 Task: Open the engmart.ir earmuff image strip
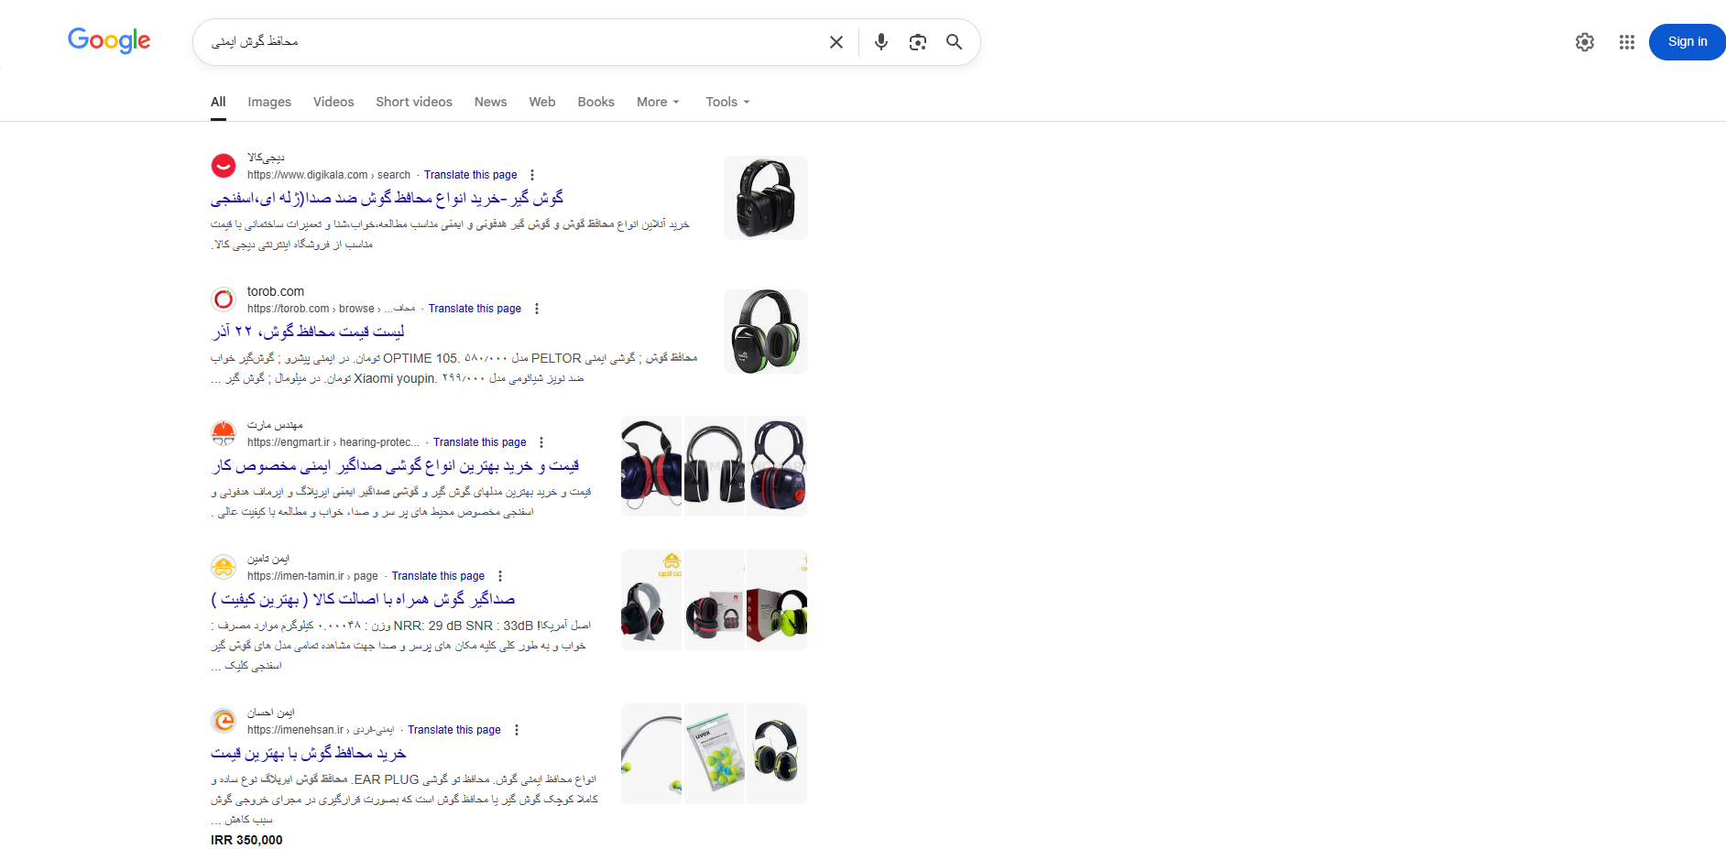pyautogui.click(x=715, y=466)
